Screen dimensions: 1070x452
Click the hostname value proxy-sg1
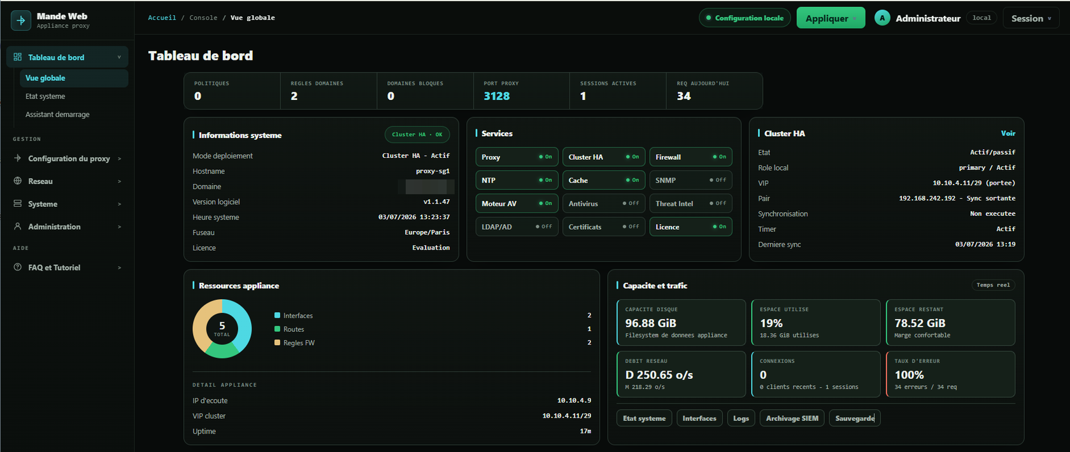click(x=432, y=171)
